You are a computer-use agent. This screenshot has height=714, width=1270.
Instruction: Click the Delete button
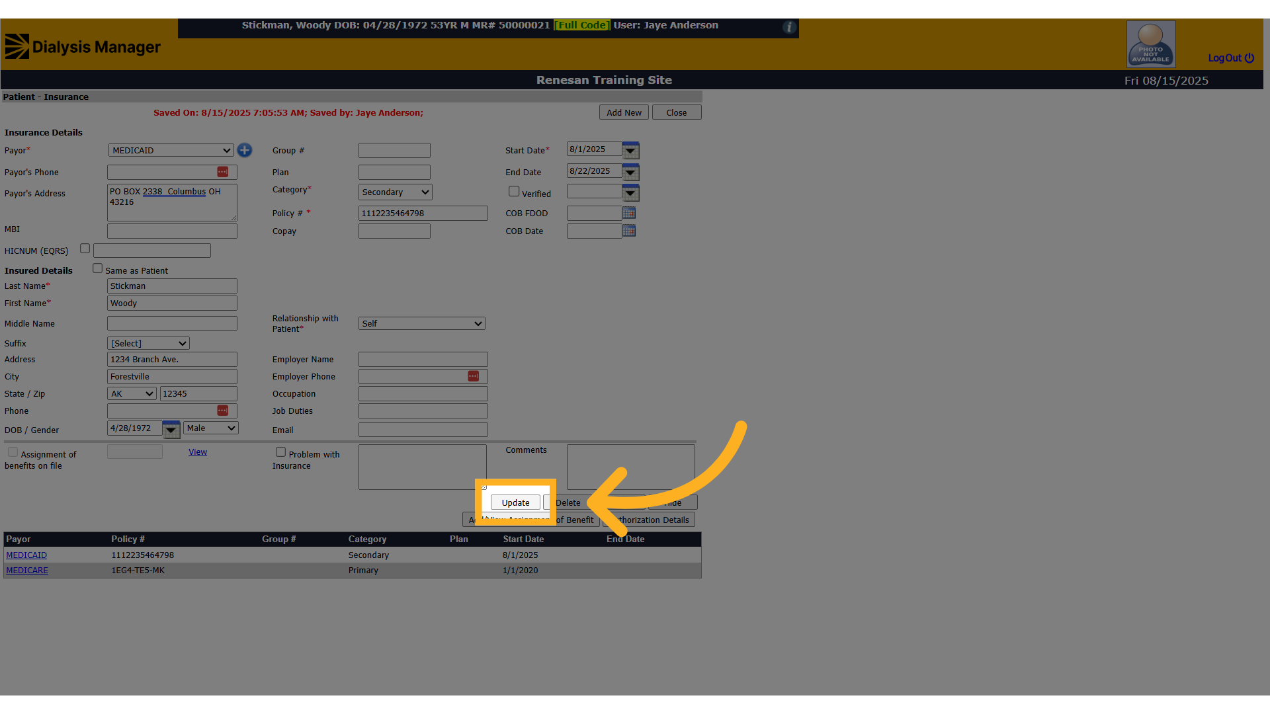tap(568, 502)
